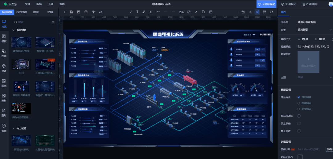Viewport: 333px width, 159px height.
Task: Click the folder icon near play button
Action: [x=243, y=12]
